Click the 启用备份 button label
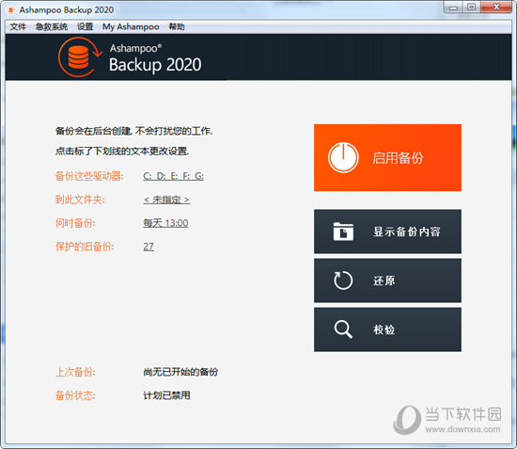 click(x=398, y=158)
